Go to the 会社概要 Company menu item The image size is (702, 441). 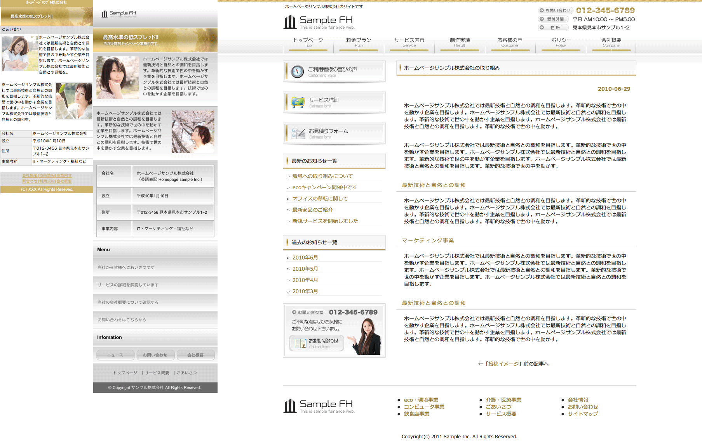(611, 42)
